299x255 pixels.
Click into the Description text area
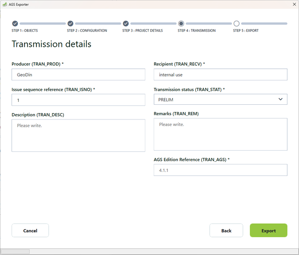[78, 136]
